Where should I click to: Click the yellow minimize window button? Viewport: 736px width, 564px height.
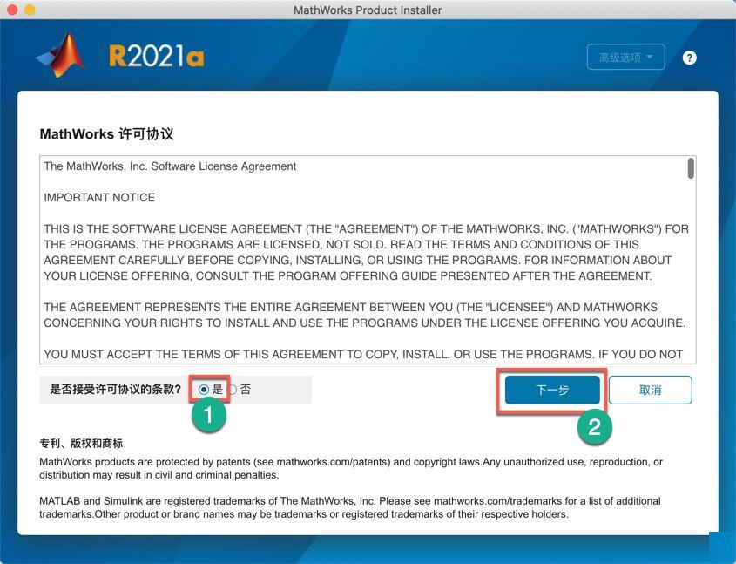30,10
